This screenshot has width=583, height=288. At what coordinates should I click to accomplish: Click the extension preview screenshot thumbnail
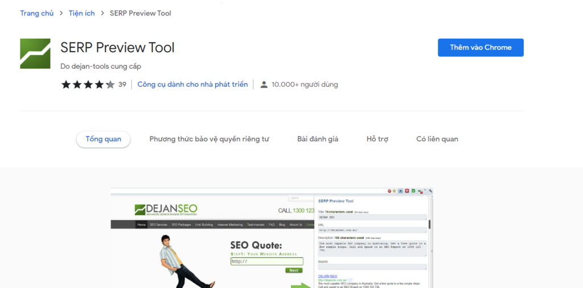pos(272,237)
